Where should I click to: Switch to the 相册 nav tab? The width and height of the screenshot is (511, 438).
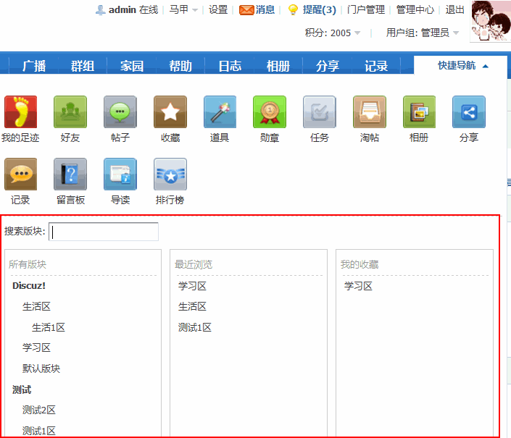point(278,66)
